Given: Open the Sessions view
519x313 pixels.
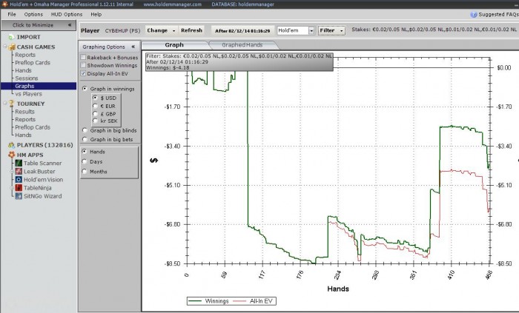Looking at the screenshot, I should (27, 78).
